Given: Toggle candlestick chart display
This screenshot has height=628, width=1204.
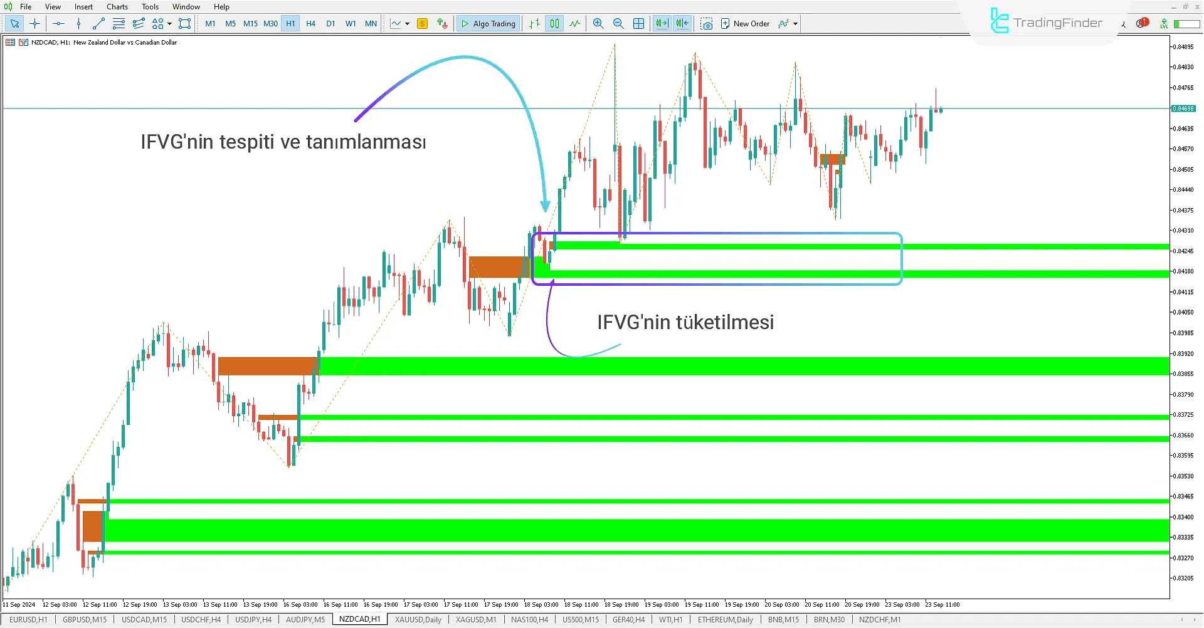Looking at the screenshot, I should 554,23.
